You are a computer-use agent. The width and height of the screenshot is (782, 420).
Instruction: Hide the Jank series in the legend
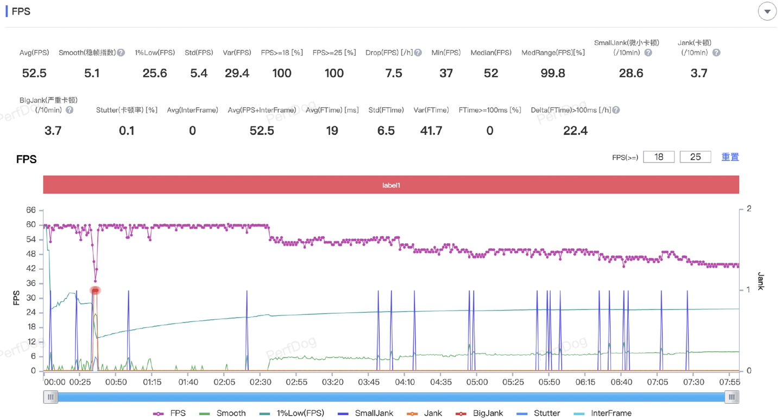click(x=424, y=413)
